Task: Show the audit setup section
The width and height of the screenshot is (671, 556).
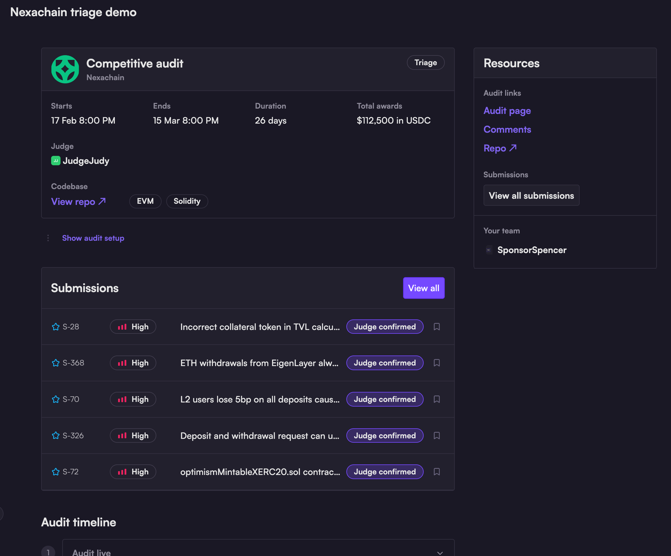Action: pyautogui.click(x=93, y=238)
